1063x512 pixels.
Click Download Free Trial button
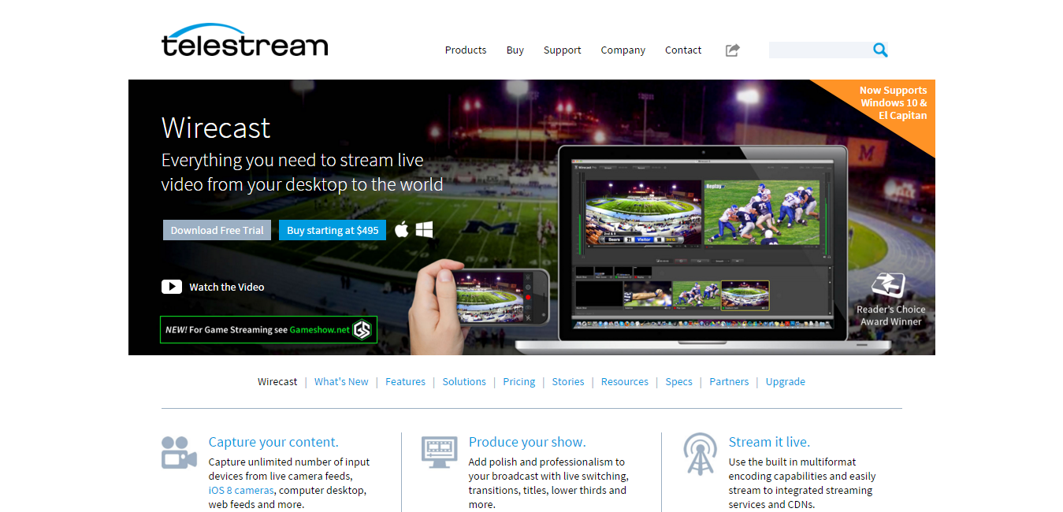[x=217, y=230]
